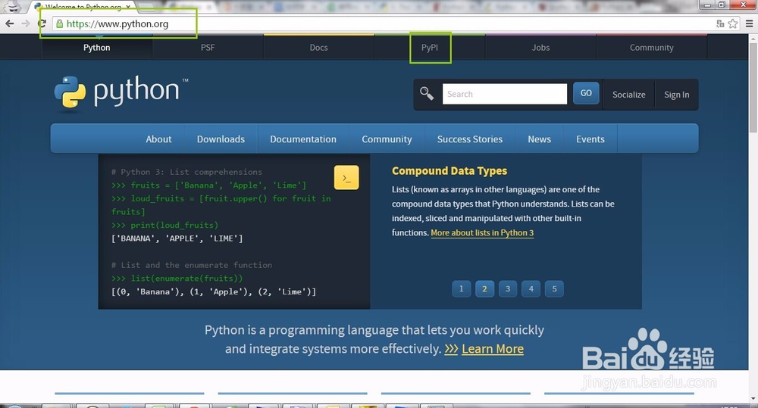Open the Sign In menu

click(676, 95)
